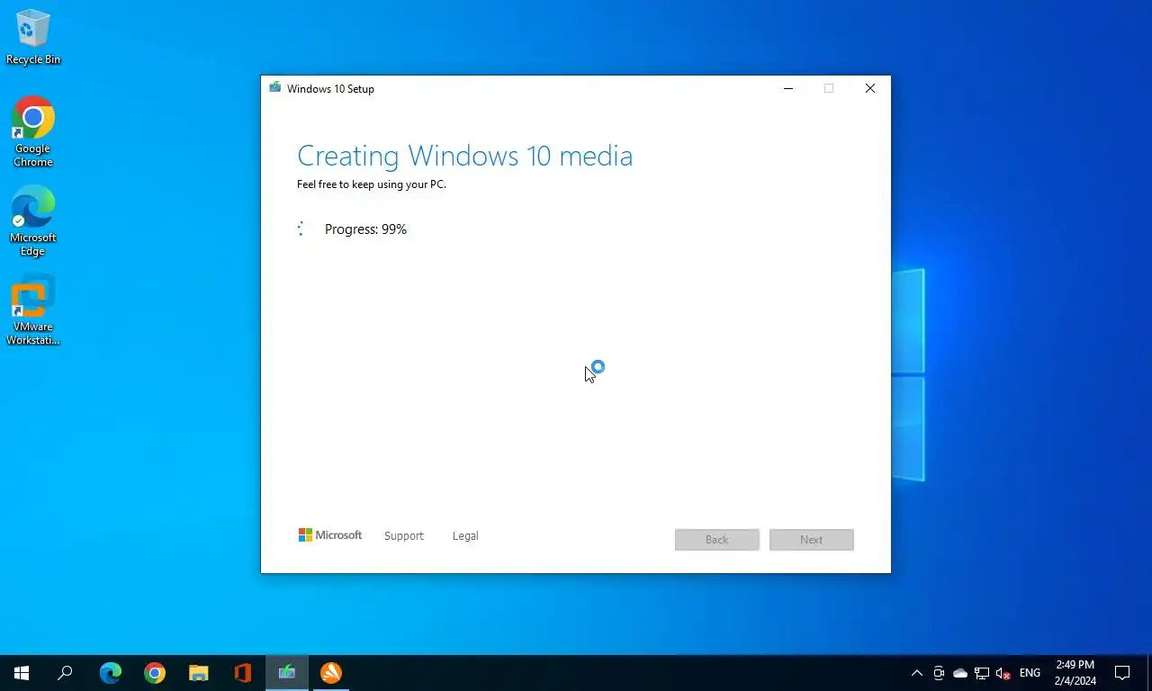The image size is (1152, 691).
Task: Launch Chrome from the taskbar
Action: click(x=155, y=673)
